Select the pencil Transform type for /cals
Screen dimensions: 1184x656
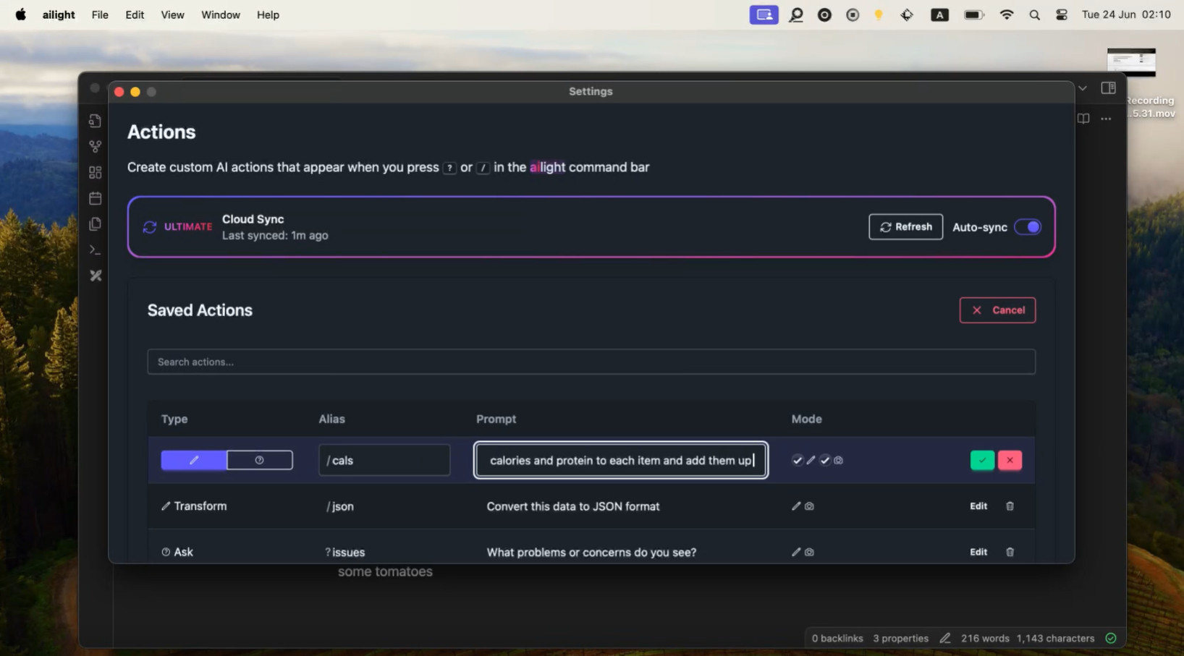[x=194, y=460]
